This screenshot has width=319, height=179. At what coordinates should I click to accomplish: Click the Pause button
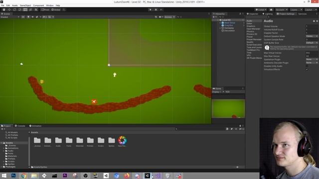pos(156,10)
